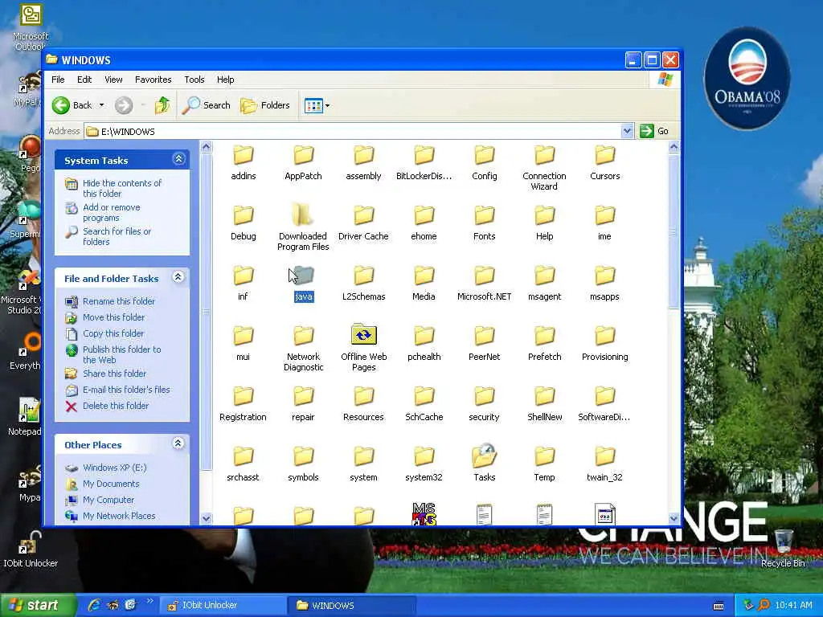Select the pchealth folder icon
823x617 pixels.
coord(424,336)
